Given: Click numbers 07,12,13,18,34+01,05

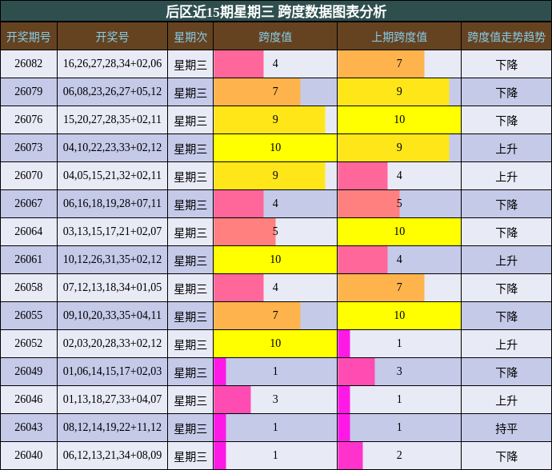Looking at the screenshot, I should coord(112,288).
